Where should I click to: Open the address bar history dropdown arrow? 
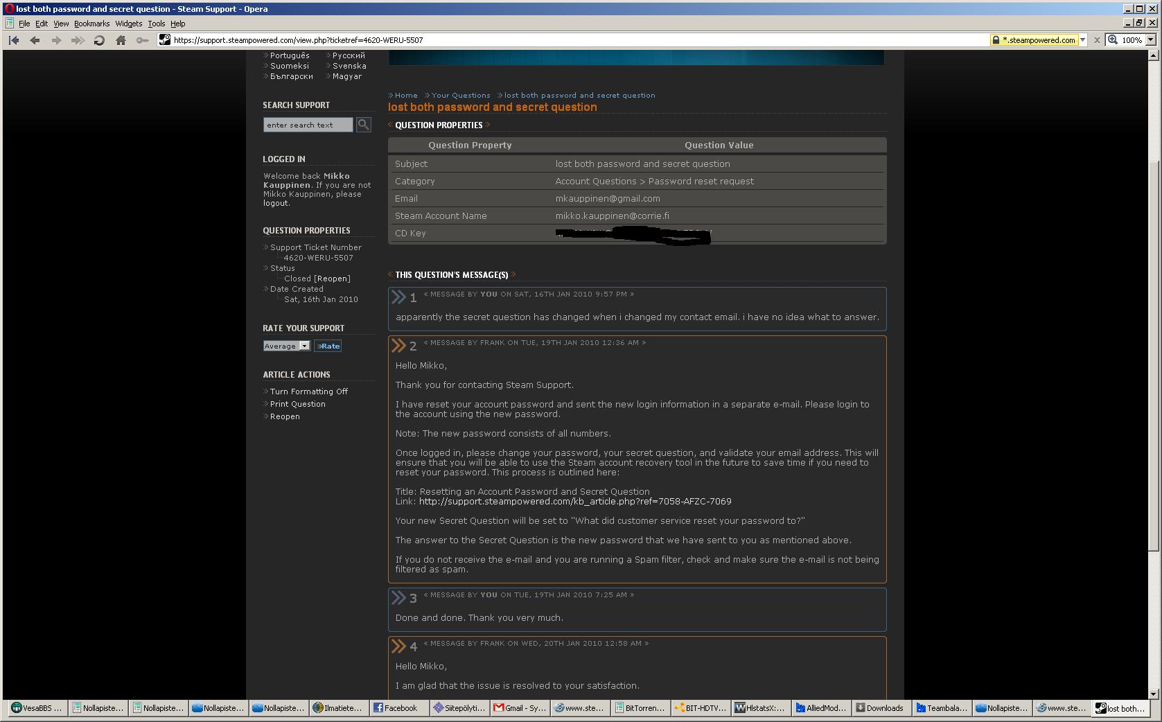1083,40
